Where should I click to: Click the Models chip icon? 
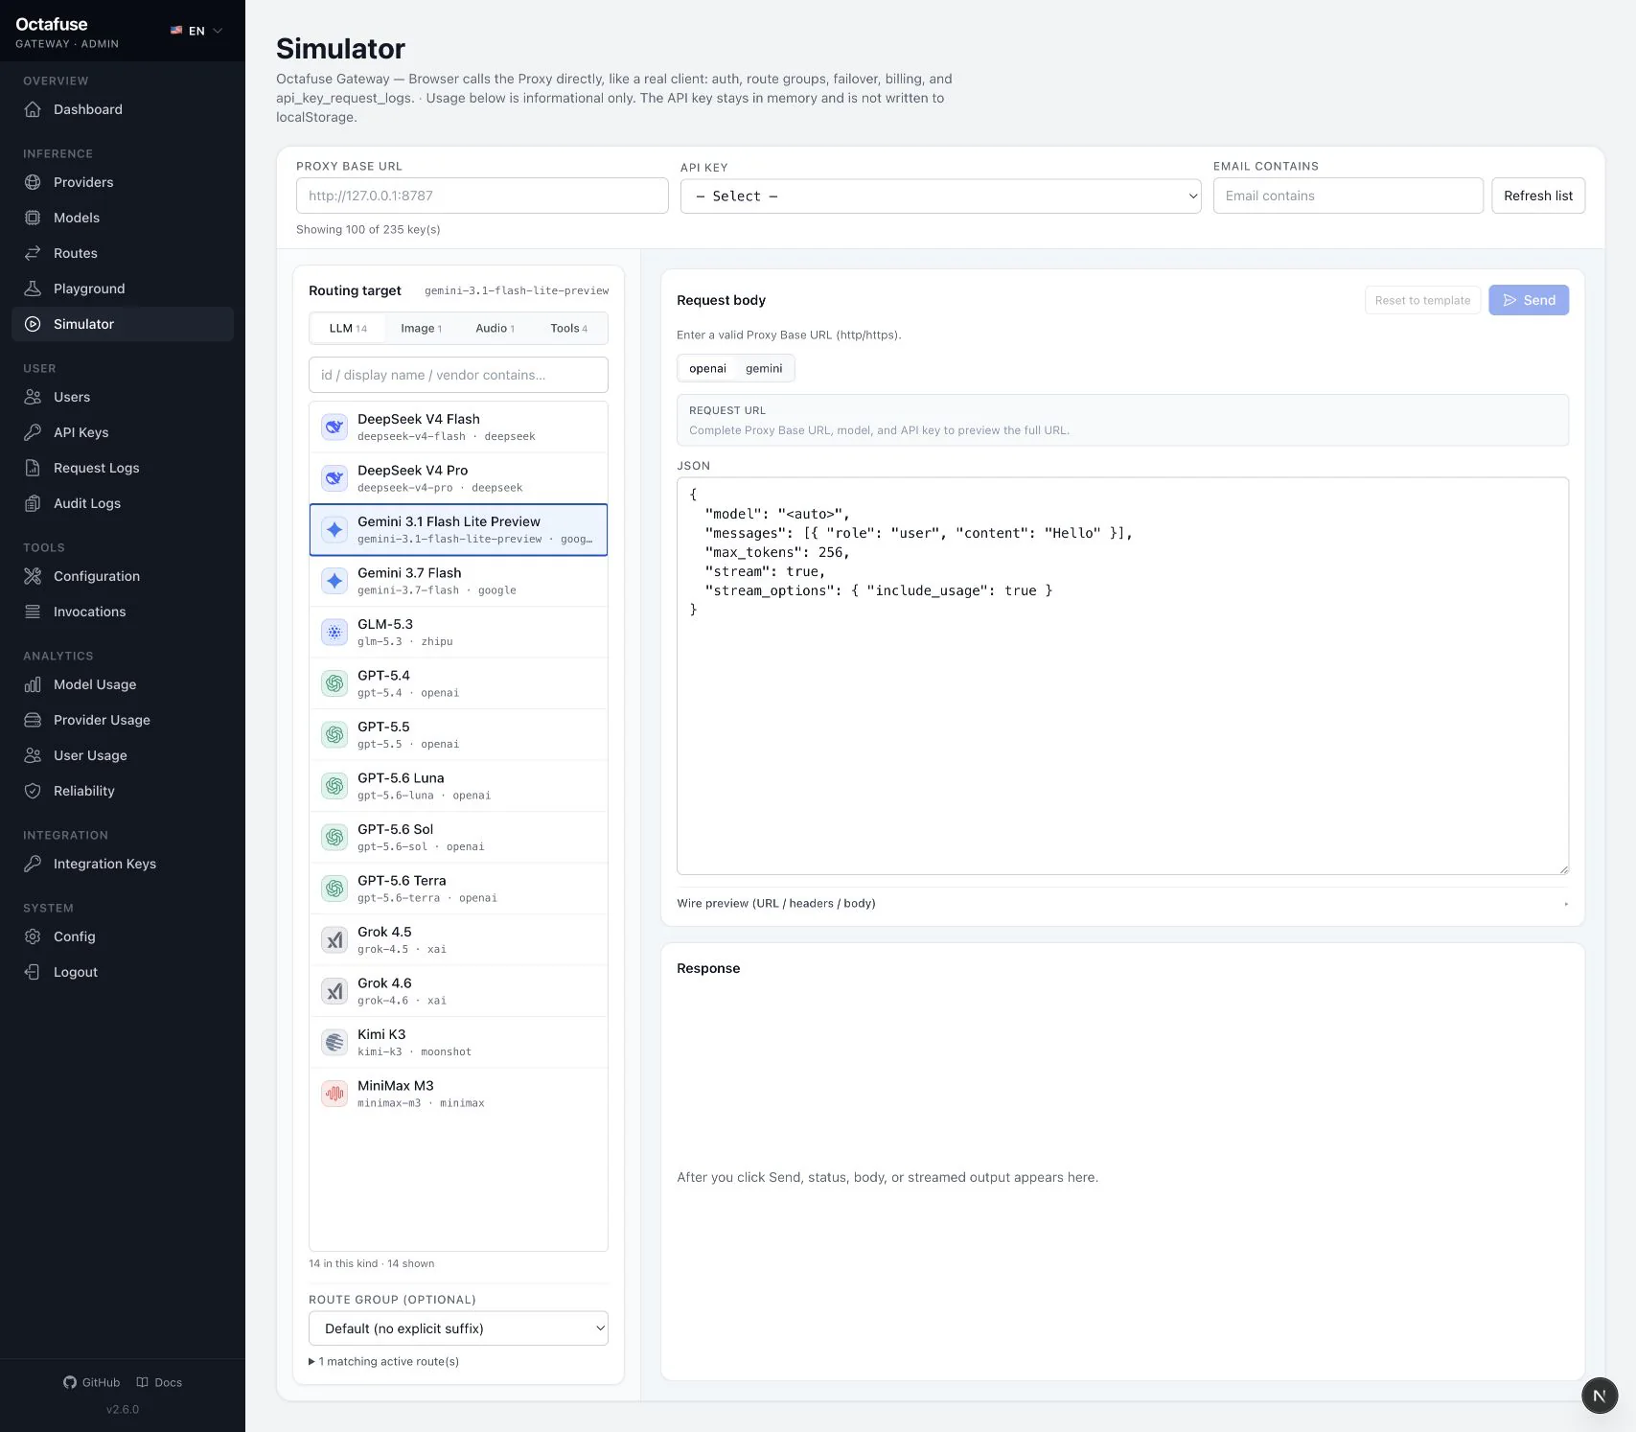tap(33, 218)
